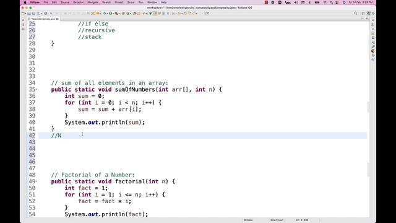Click the overview ruler marker near line 38
396x223 pixels.
(x=368, y=107)
